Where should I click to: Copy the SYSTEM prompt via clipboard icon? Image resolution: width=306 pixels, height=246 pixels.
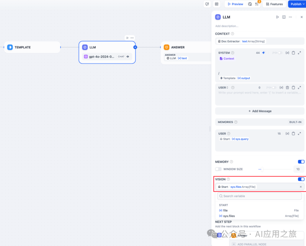tap(293, 53)
